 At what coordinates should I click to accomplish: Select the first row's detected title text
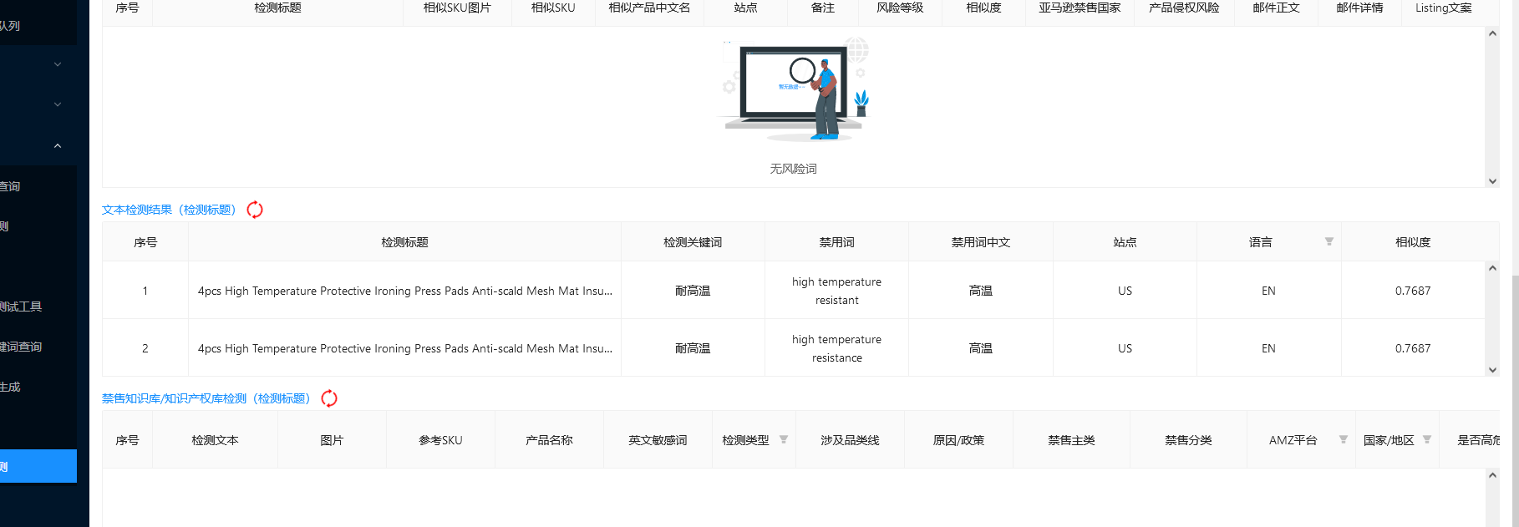pos(404,291)
